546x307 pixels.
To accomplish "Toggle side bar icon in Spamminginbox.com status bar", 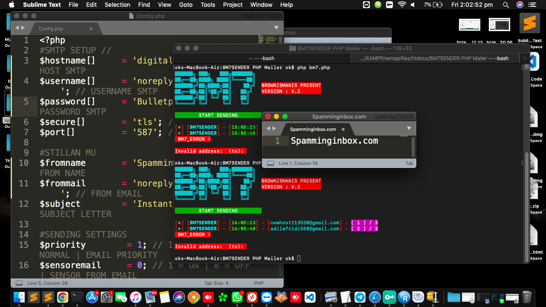I will 270,163.
